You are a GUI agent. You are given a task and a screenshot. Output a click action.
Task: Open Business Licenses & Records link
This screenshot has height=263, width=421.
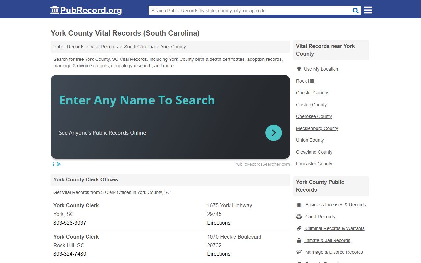[335, 205]
